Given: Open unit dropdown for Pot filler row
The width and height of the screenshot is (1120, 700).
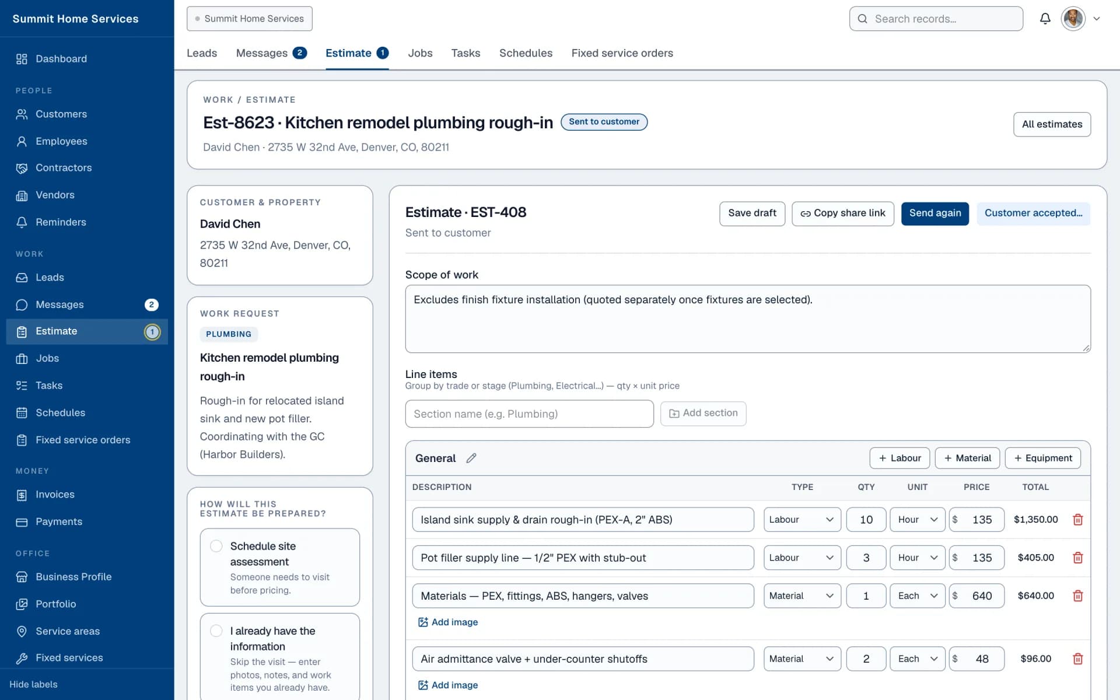Looking at the screenshot, I should pos(917,558).
